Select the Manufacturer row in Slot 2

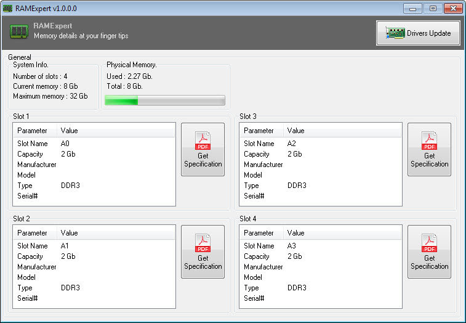pos(94,267)
